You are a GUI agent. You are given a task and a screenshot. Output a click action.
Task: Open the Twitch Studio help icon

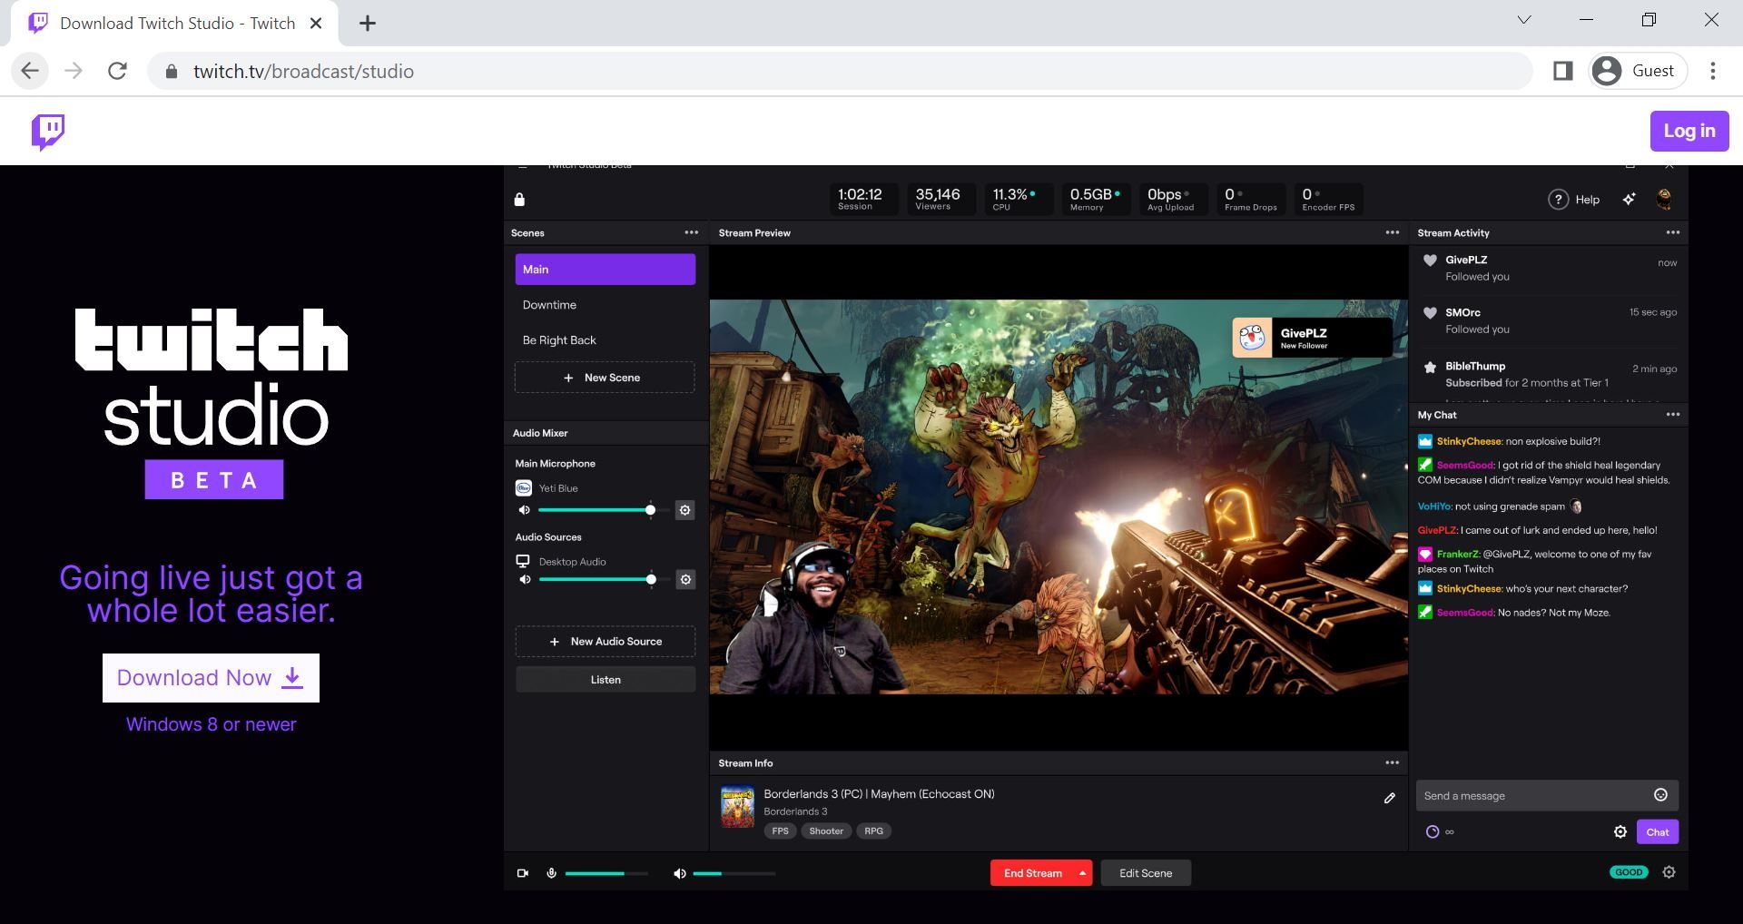(x=1558, y=199)
